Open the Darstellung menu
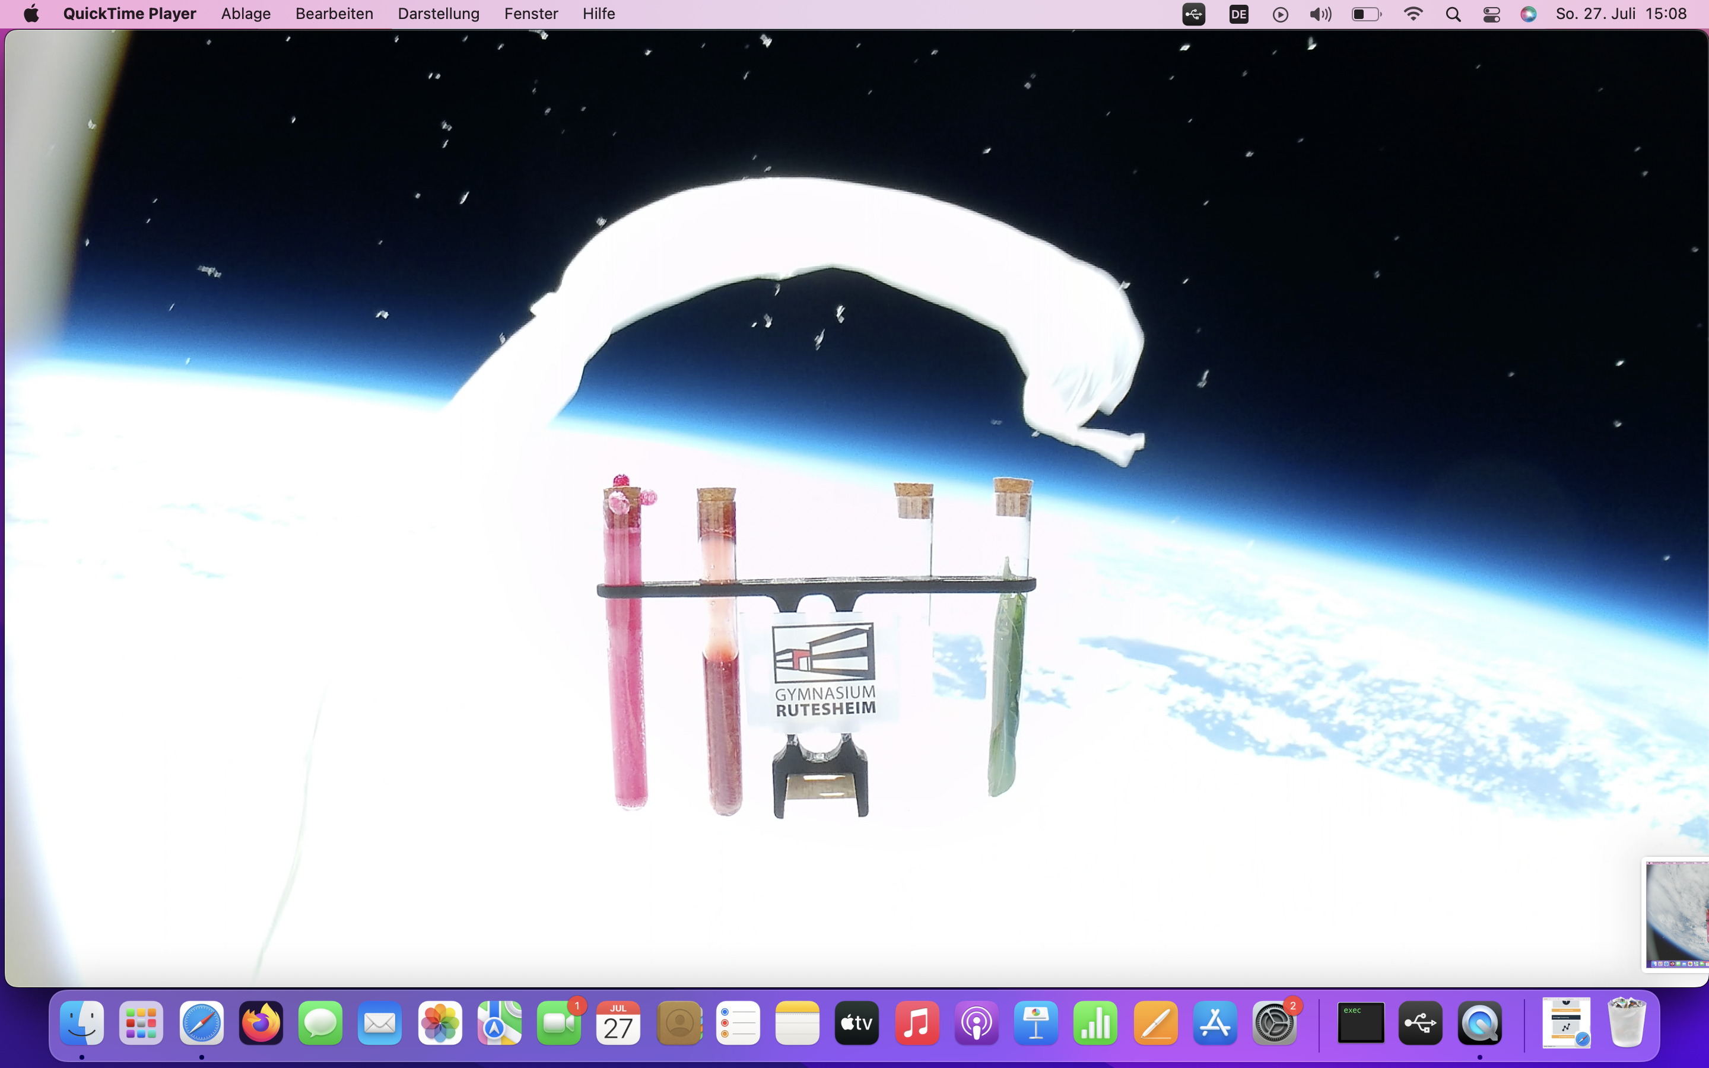 click(x=438, y=14)
